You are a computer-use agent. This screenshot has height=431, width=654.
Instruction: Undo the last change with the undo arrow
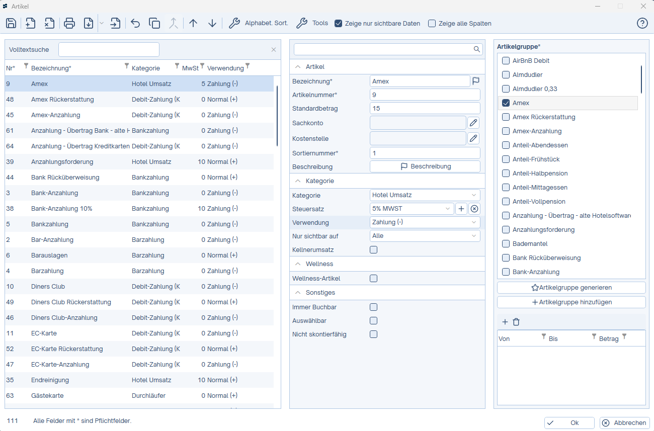(x=135, y=23)
